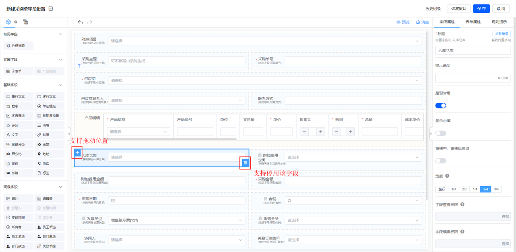Viewport: 516px width, 252px height.
Task: Open the component cube tab in left panel
Action: pyautogui.click(x=8, y=22)
